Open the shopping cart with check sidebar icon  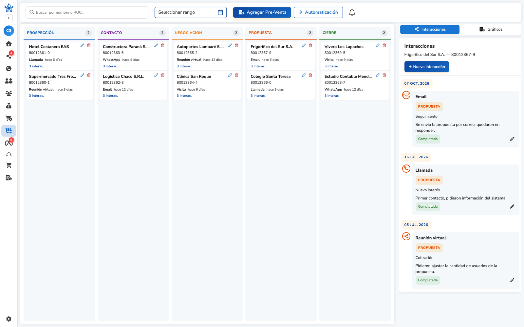tap(9, 118)
